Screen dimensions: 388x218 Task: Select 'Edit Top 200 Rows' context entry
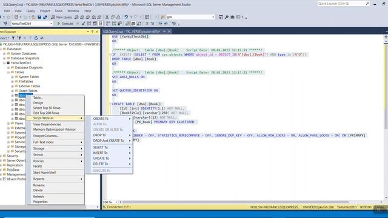[x=55, y=113]
